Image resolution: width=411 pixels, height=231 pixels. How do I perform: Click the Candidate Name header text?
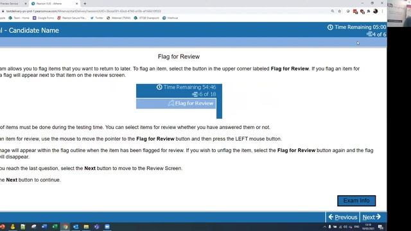[34, 30]
